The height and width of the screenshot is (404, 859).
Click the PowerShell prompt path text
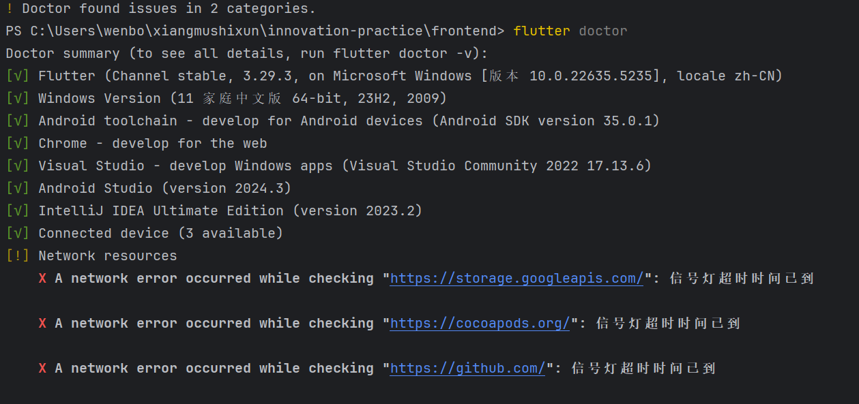pos(255,31)
